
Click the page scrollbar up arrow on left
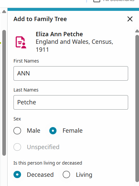4,12
